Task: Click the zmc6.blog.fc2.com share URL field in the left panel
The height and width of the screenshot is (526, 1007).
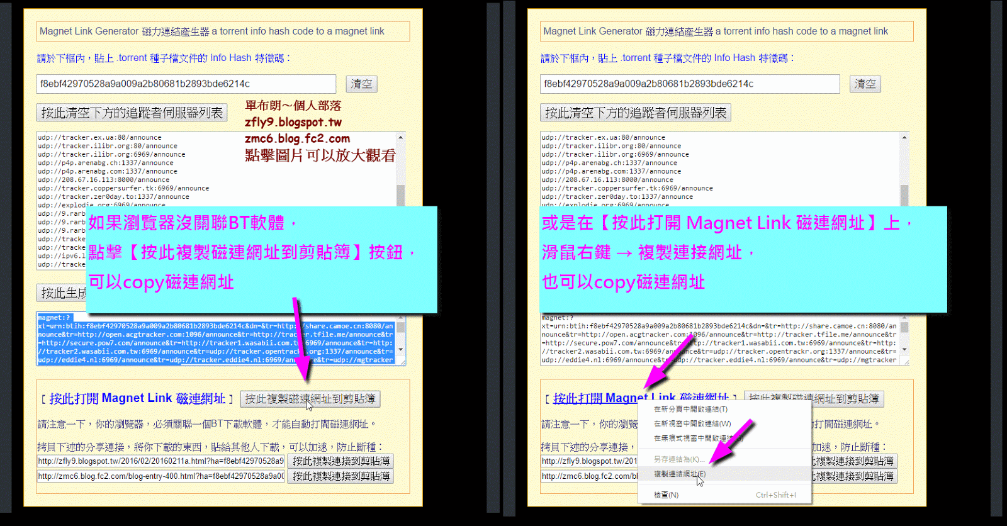Action: click(x=161, y=476)
